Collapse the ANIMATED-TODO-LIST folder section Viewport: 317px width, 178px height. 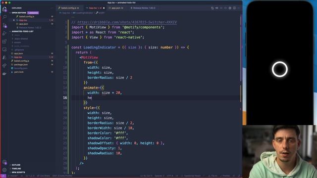tap(22, 32)
